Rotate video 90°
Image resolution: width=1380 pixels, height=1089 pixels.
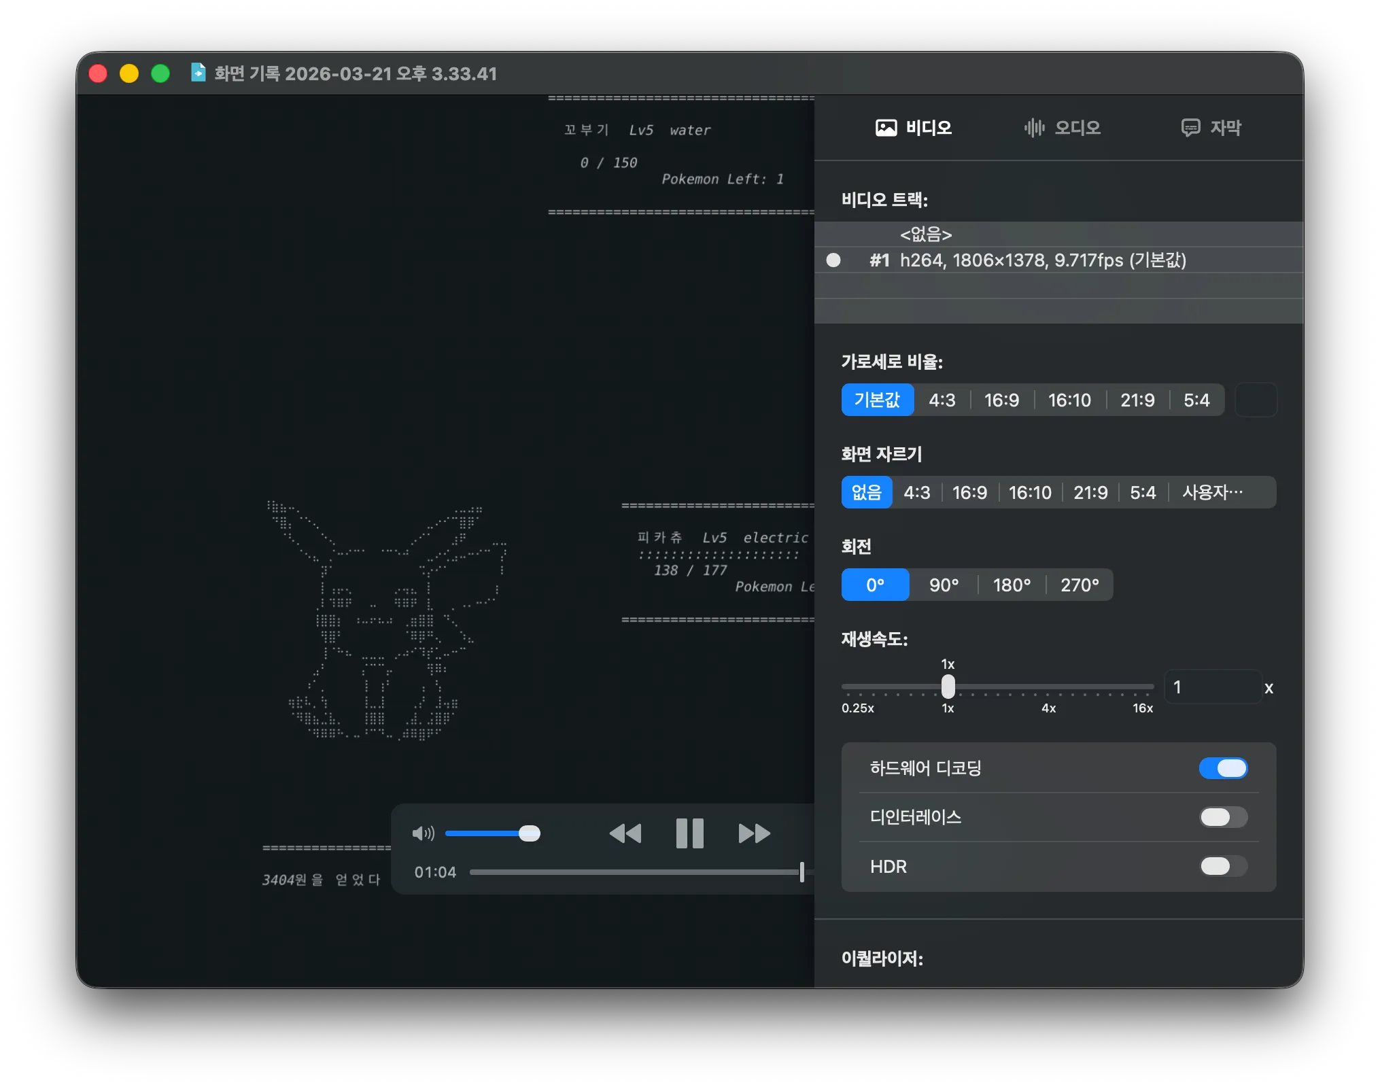point(944,585)
